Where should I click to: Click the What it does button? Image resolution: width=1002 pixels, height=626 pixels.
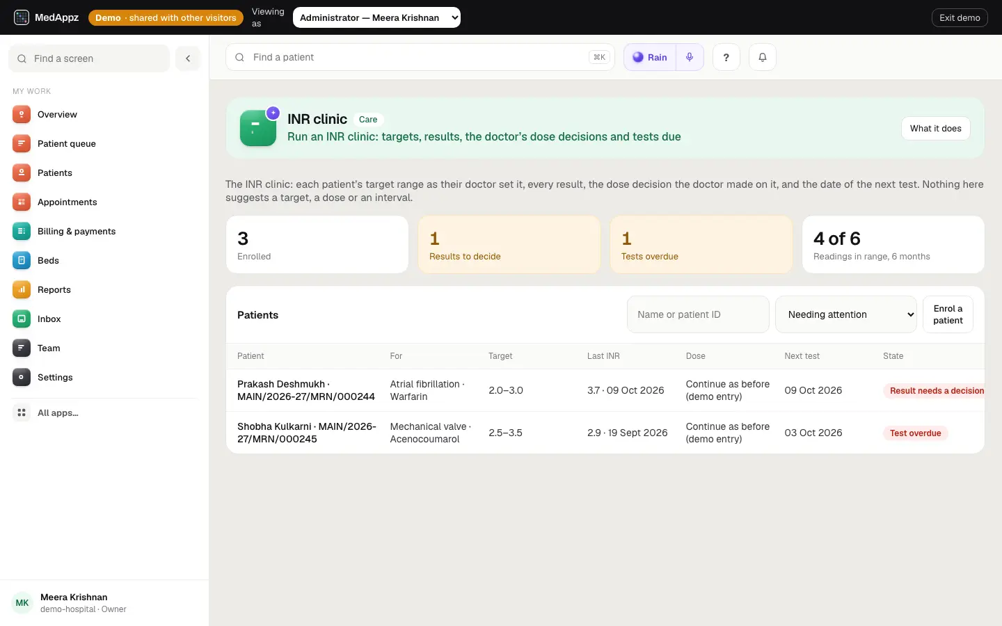point(936,129)
